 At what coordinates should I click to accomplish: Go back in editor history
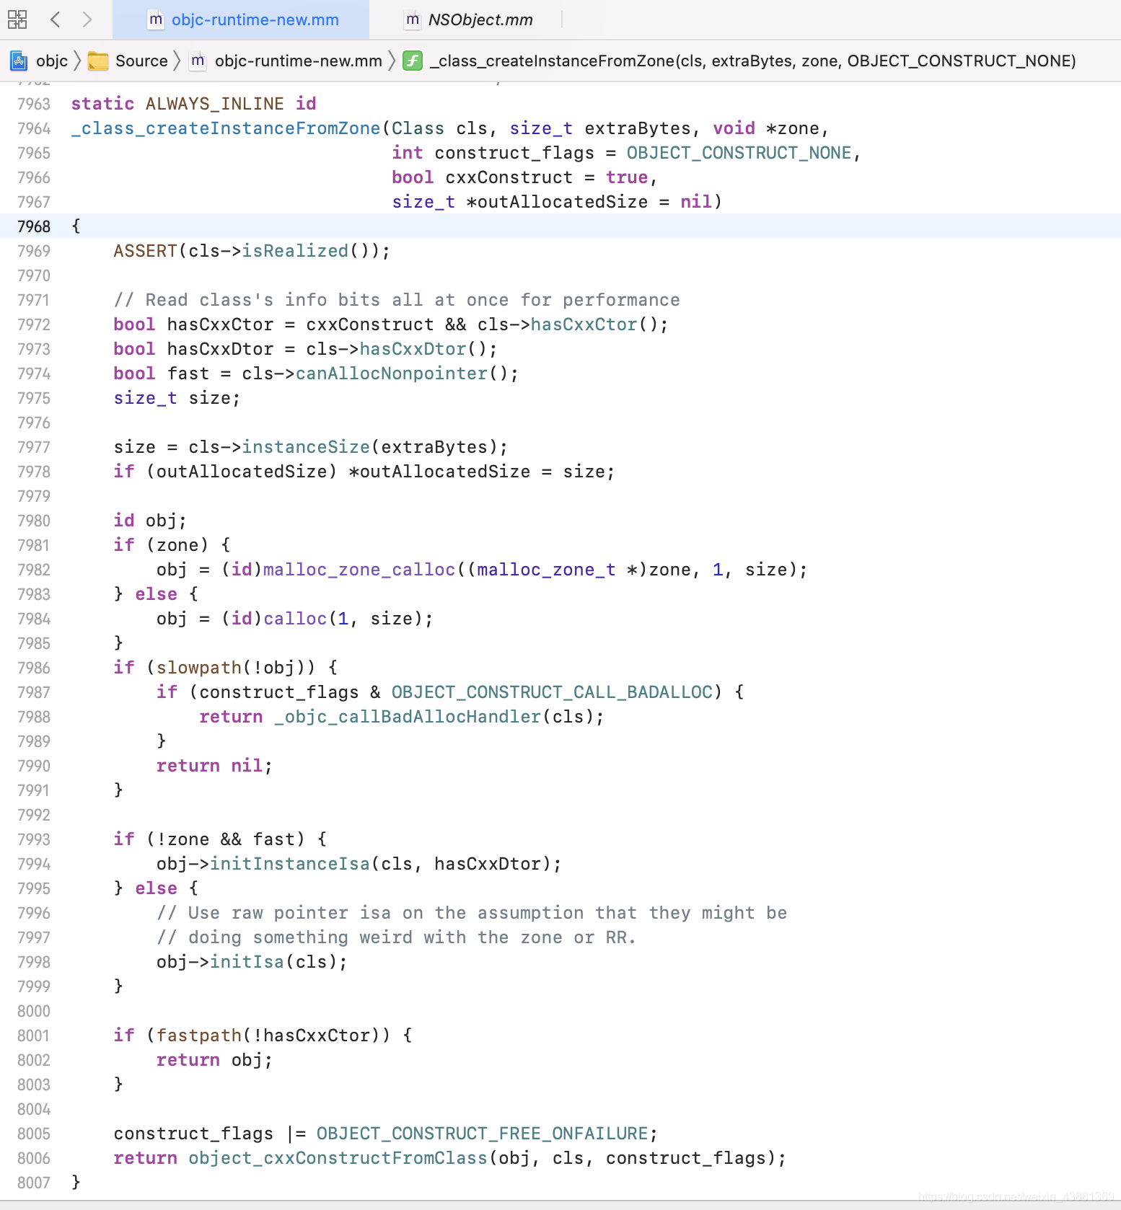pos(55,19)
